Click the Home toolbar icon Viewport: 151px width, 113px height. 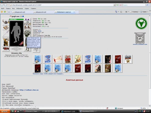pyautogui.click(x=116, y=12)
